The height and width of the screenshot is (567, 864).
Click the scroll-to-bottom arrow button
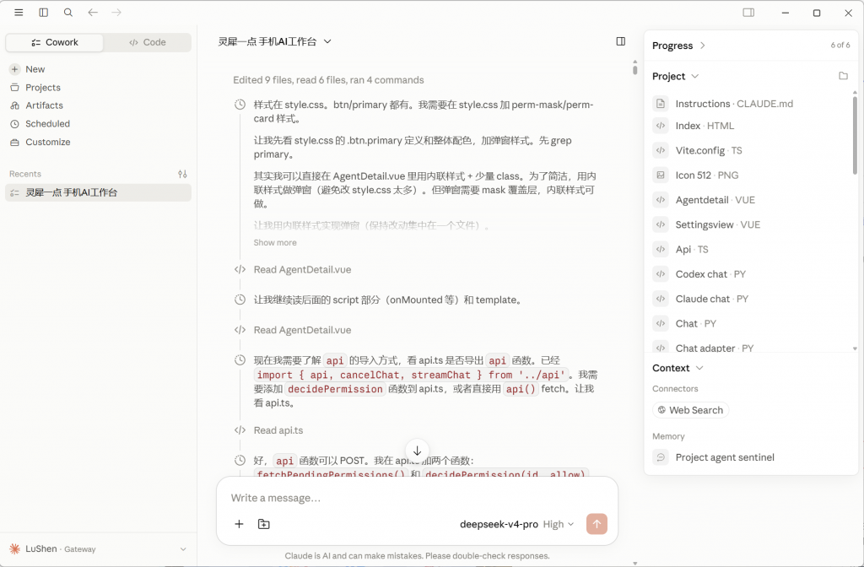(417, 451)
